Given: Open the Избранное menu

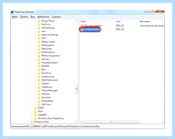Looking at the screenshot, I should (43, 17).
